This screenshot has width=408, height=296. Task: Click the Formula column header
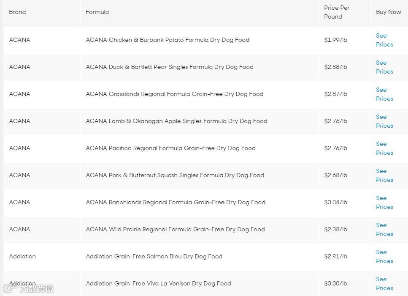coord(97,12)
